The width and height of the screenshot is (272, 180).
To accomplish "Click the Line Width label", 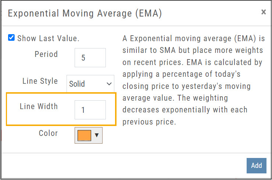I will tap(39, 107).
